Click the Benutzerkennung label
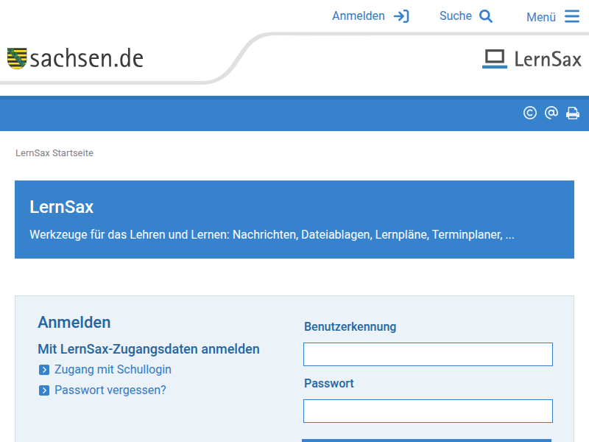The image size is (589, 442). 350,326
